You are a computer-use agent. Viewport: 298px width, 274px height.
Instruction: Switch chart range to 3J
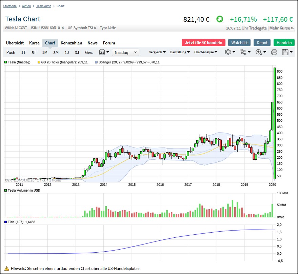tap(77, 52)
